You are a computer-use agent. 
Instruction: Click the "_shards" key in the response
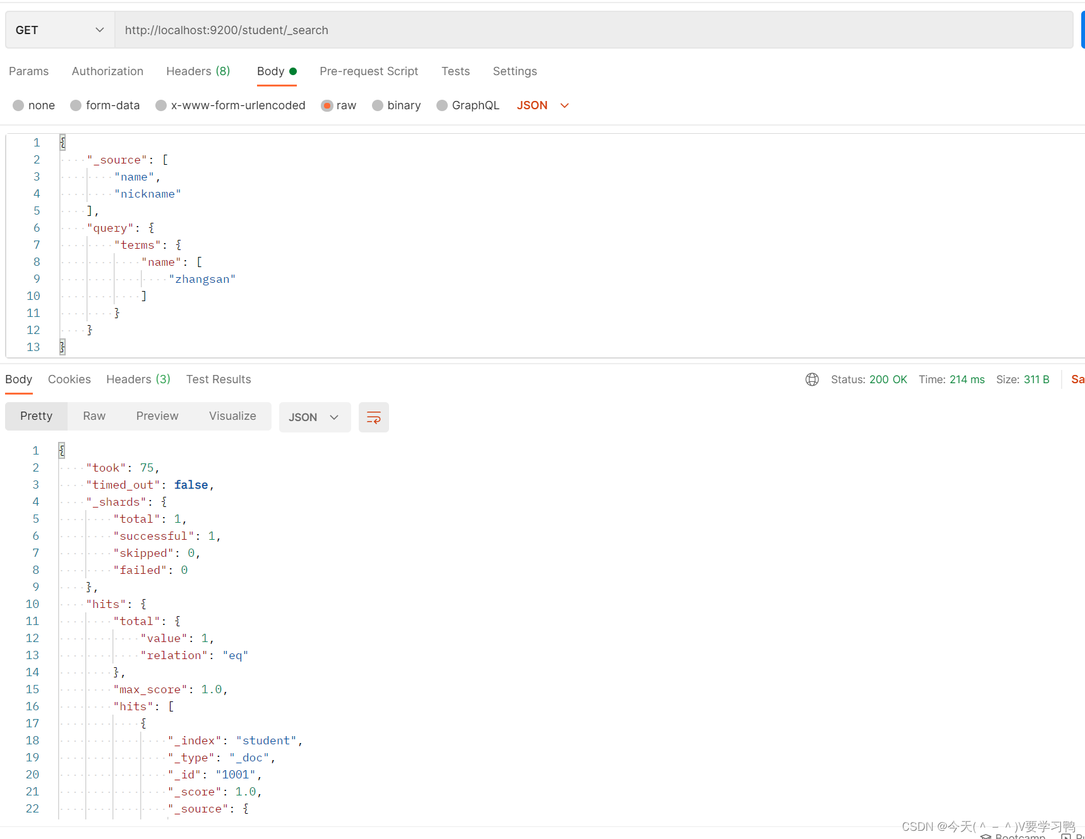coord(116,502)
